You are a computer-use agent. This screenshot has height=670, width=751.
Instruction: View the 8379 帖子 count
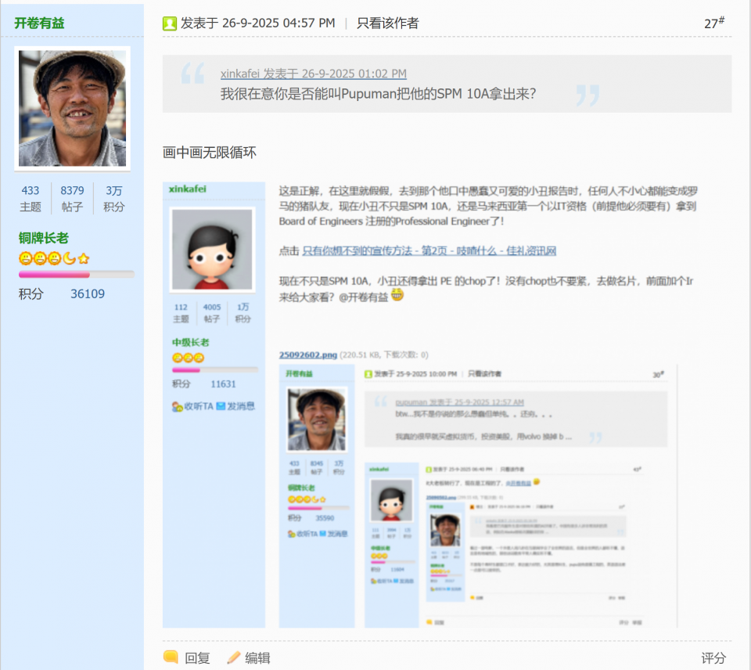pyautogui.click(x=72, y=198)
